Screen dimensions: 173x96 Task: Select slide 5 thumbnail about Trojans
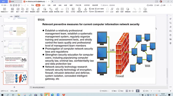pyautogui.click(x=15, y=62)
